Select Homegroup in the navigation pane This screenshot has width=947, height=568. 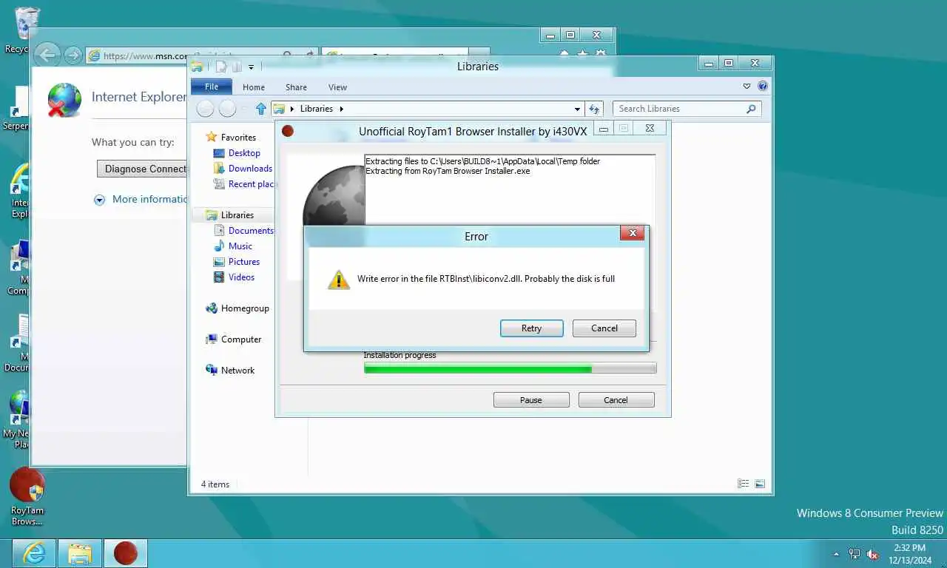point(245,308)
